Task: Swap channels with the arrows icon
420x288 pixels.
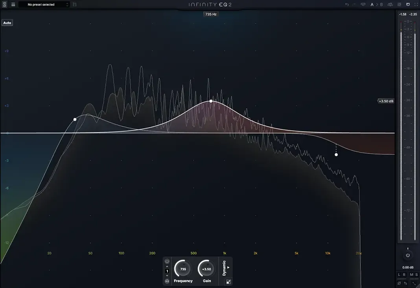Action: click(x=405, y=283)
